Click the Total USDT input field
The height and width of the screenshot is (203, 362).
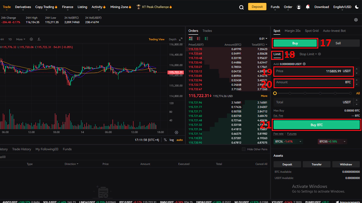[x=313, y=102]
